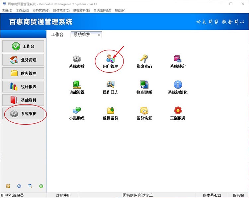Viewport: 249px width, 198px height.
Task: Select the 财务管理 sidebar button
Action: coord(23,73)
